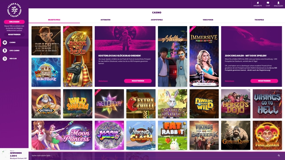Open the Angebote bell icon
Viewport: 285px width, 160px height.
pyautogui.click(x=258, y=3)
